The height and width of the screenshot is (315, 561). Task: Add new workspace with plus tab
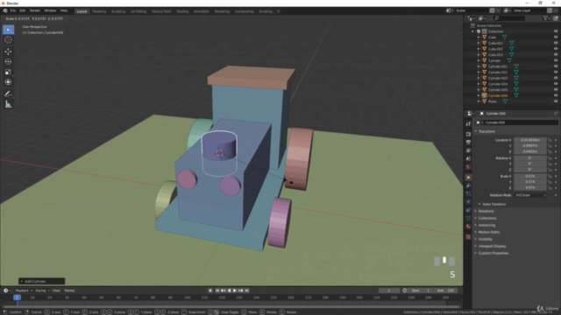tap(279, 11)
